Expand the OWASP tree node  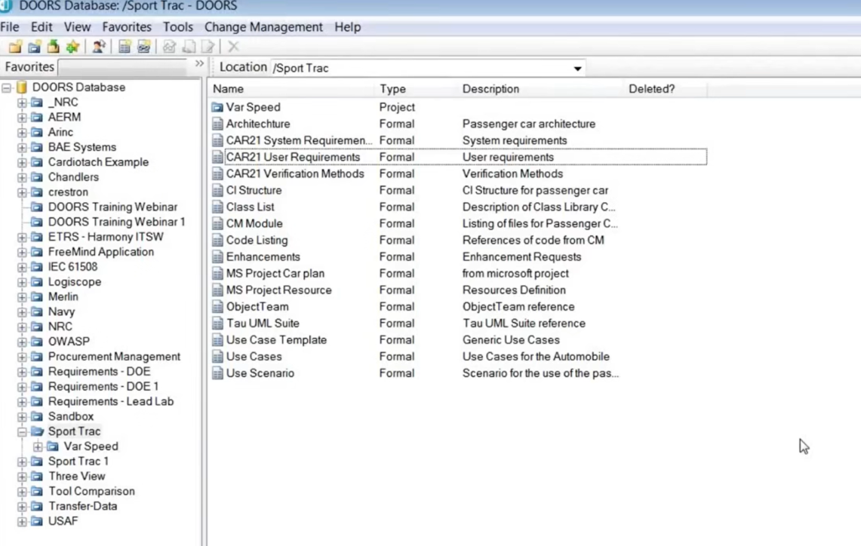22,342
